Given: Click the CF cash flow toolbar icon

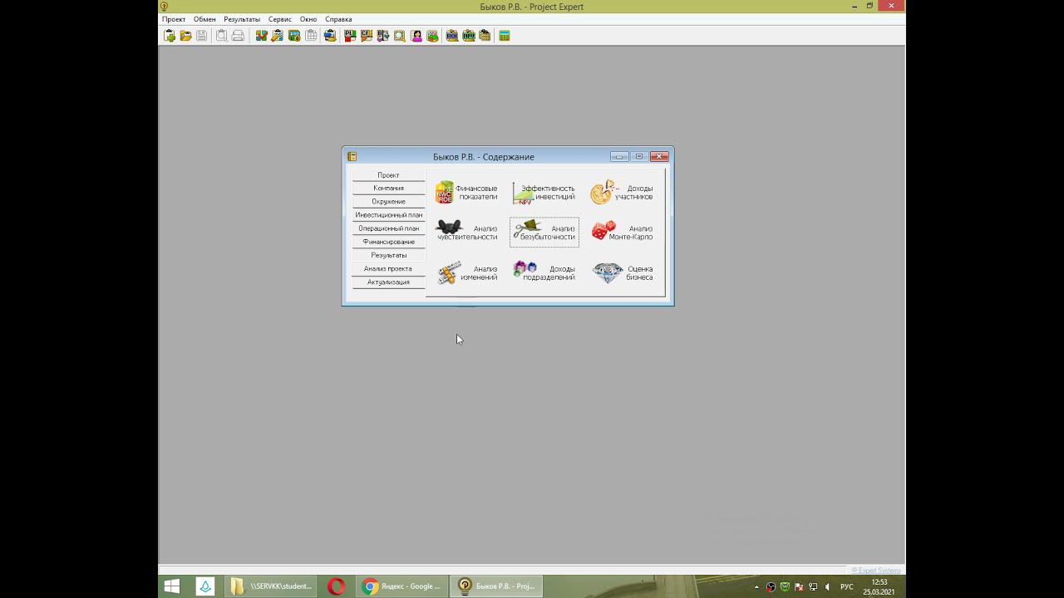Looking at the screenshot, I should [x=367, y=36].
